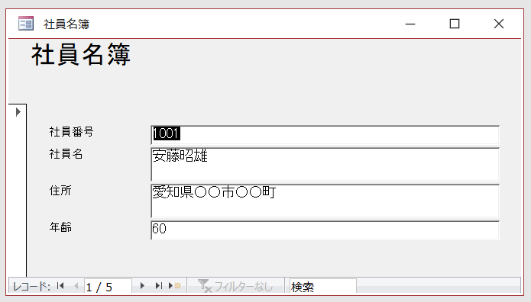Click the 社員番号 field showing 1001

click(325, 134)
